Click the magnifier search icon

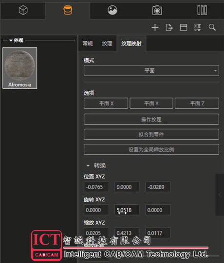point(212,27)
